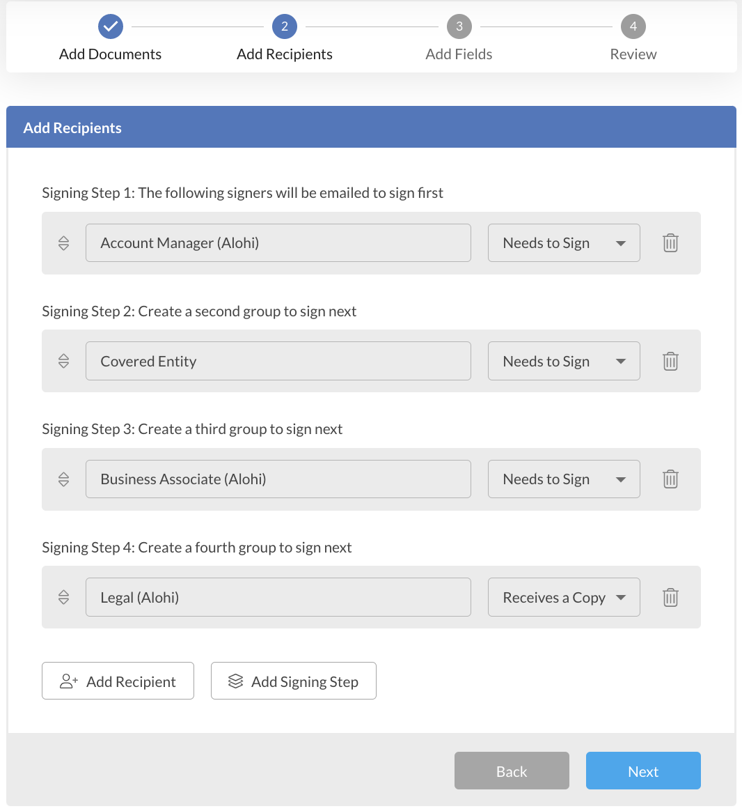Open the Receives a Copy dropdown for Legal
Viewport: 742px width, 811px height.
[x=564, y=597]
